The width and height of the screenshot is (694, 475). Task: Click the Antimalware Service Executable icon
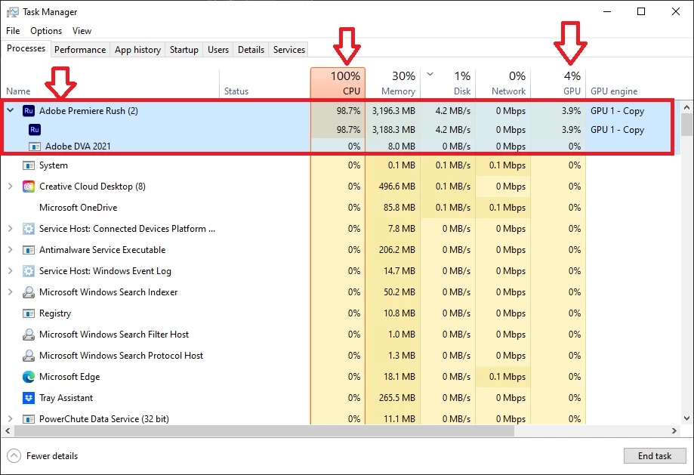click(x=29, y=250)
